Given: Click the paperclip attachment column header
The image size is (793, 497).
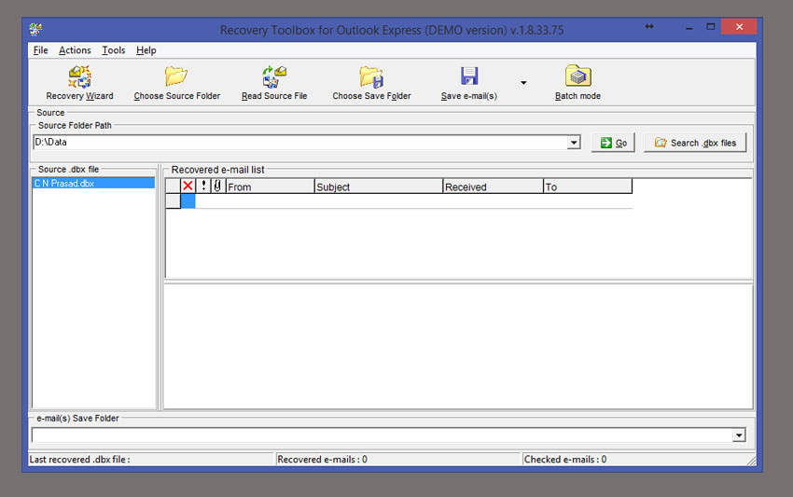Looking at the screenshot, I should pyautogui.click(x=217, y=186).
